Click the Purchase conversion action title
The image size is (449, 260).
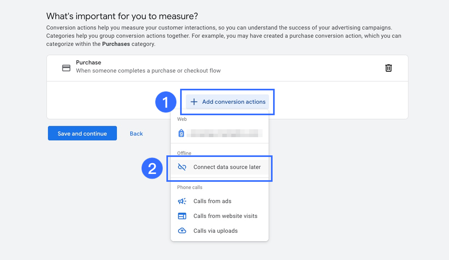click(x=88, y=62)
